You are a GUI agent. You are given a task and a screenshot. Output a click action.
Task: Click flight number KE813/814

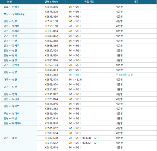point(51,31)
